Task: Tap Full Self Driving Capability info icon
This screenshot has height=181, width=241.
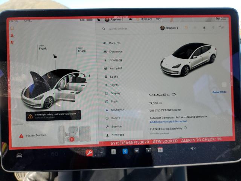Action: (185, 128)
